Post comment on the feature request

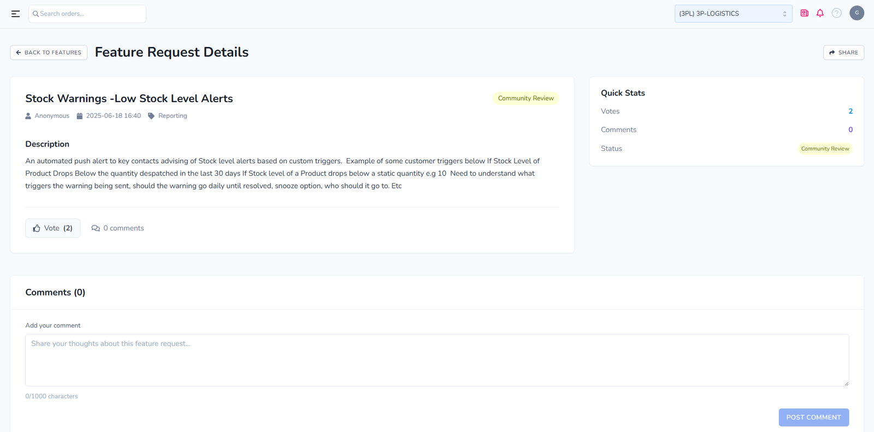(x=813, y=417)
